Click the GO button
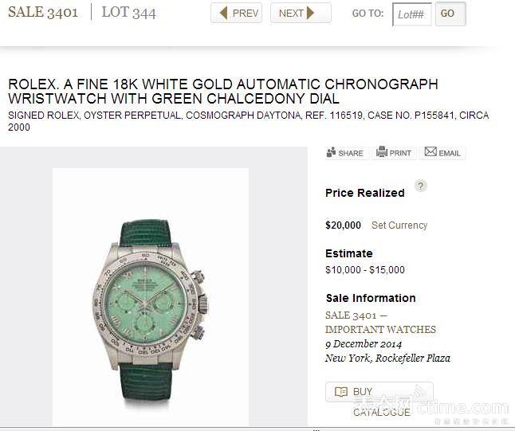This screenshot has height=431, width=515. point(450,14)
